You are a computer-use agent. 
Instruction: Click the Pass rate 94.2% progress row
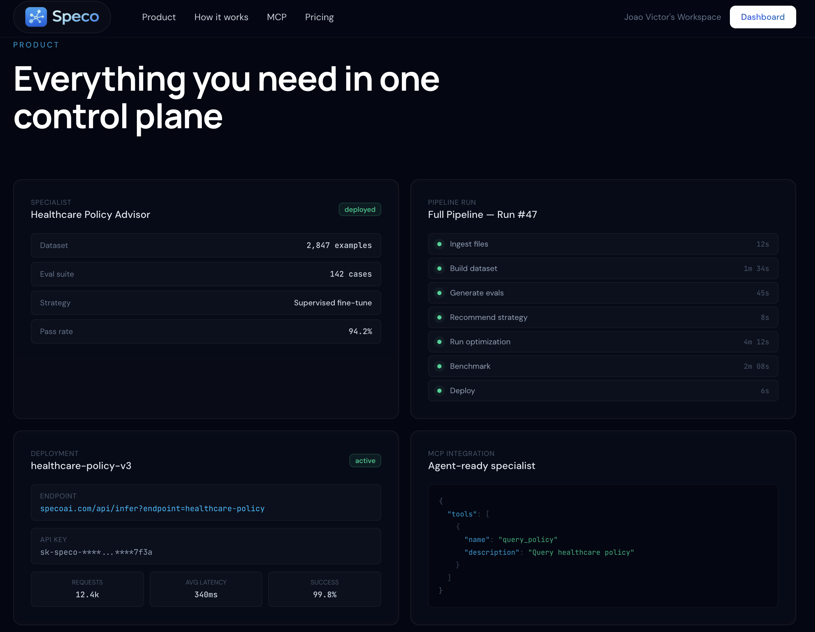pos(206,331)
